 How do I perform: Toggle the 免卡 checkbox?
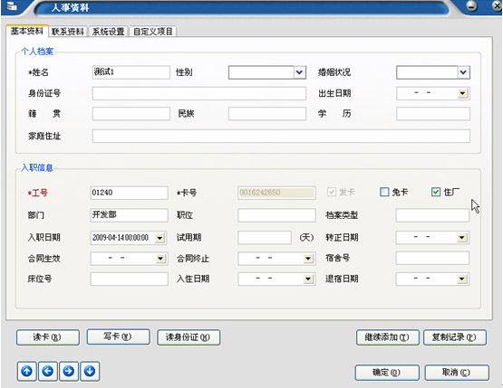[x=384, y=192]
